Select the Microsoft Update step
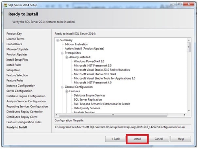This screenshot has height=149, width=198. 17,49
